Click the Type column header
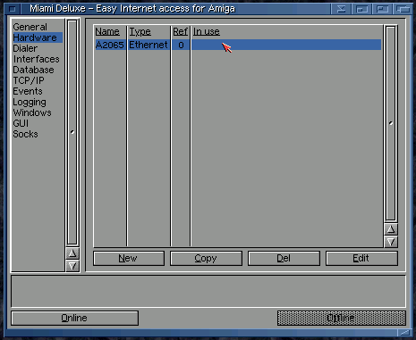Image resolution: width=416 pixels, height=340 pixels. click(140, 31)
